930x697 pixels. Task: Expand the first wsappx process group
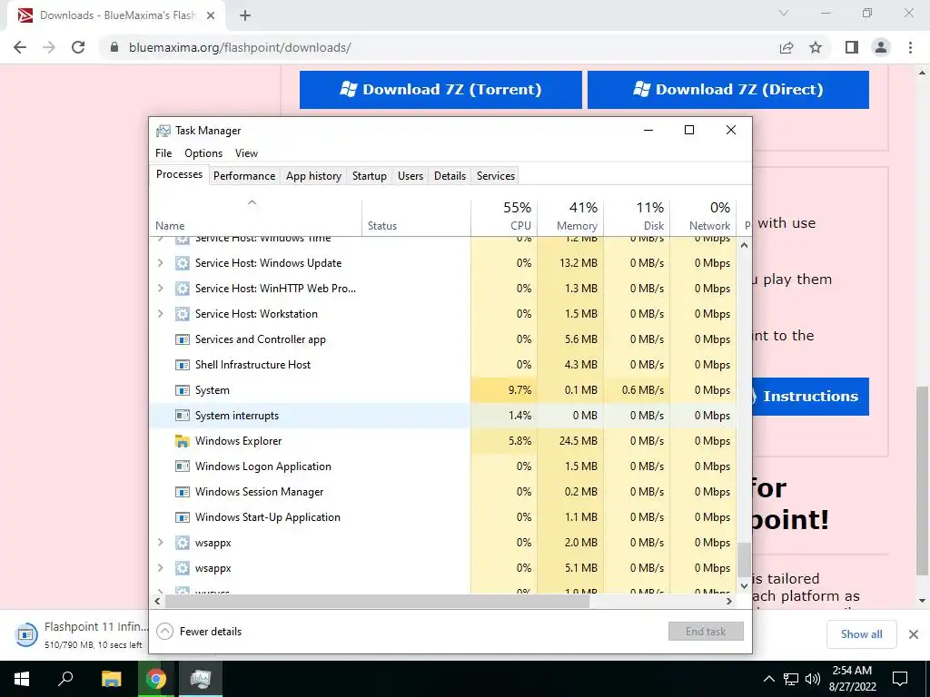click(x=160, y=543)
